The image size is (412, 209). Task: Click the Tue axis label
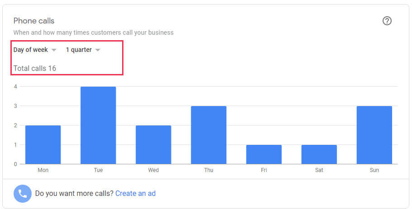click(x=98, y=170)
